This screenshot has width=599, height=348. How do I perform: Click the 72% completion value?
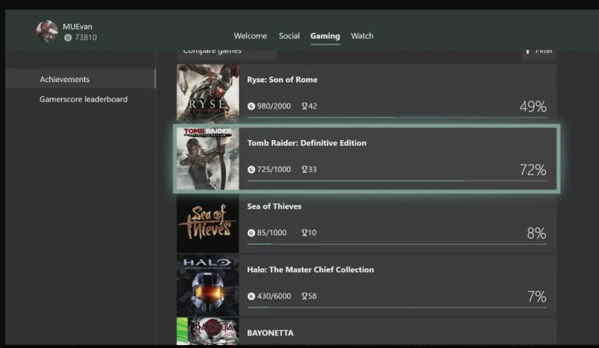click(533, 170)
